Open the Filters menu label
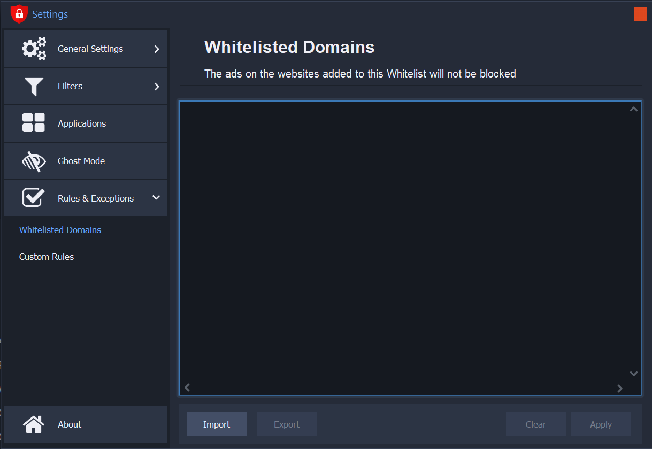The height and width of the screenshot is (449, 652). (x=70, y=86)
